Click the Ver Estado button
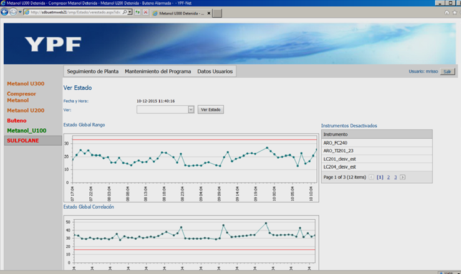This screenshot has height=274, width=461. click(x=210, y=110)
